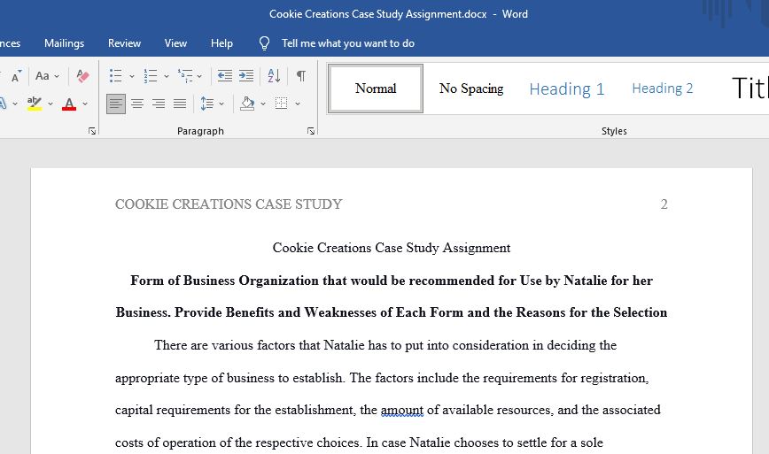Click the Shading paint bucket icon
This screenshot has height=454, width=769.
coord(247,104)
